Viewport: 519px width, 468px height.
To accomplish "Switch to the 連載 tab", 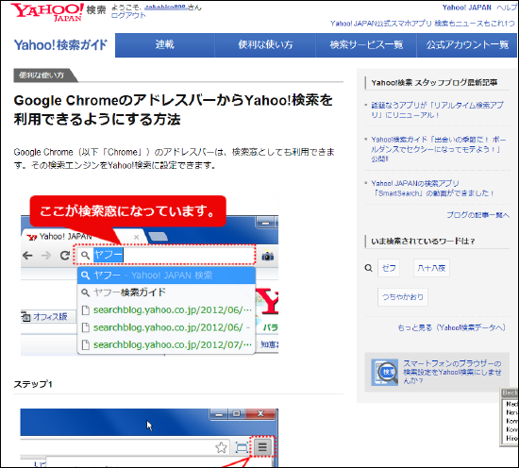I will (x=165, y=44).
